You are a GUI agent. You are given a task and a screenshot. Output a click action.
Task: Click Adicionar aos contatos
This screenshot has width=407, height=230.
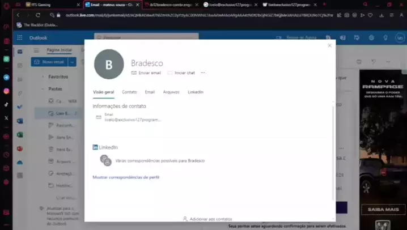click(207, 219)
